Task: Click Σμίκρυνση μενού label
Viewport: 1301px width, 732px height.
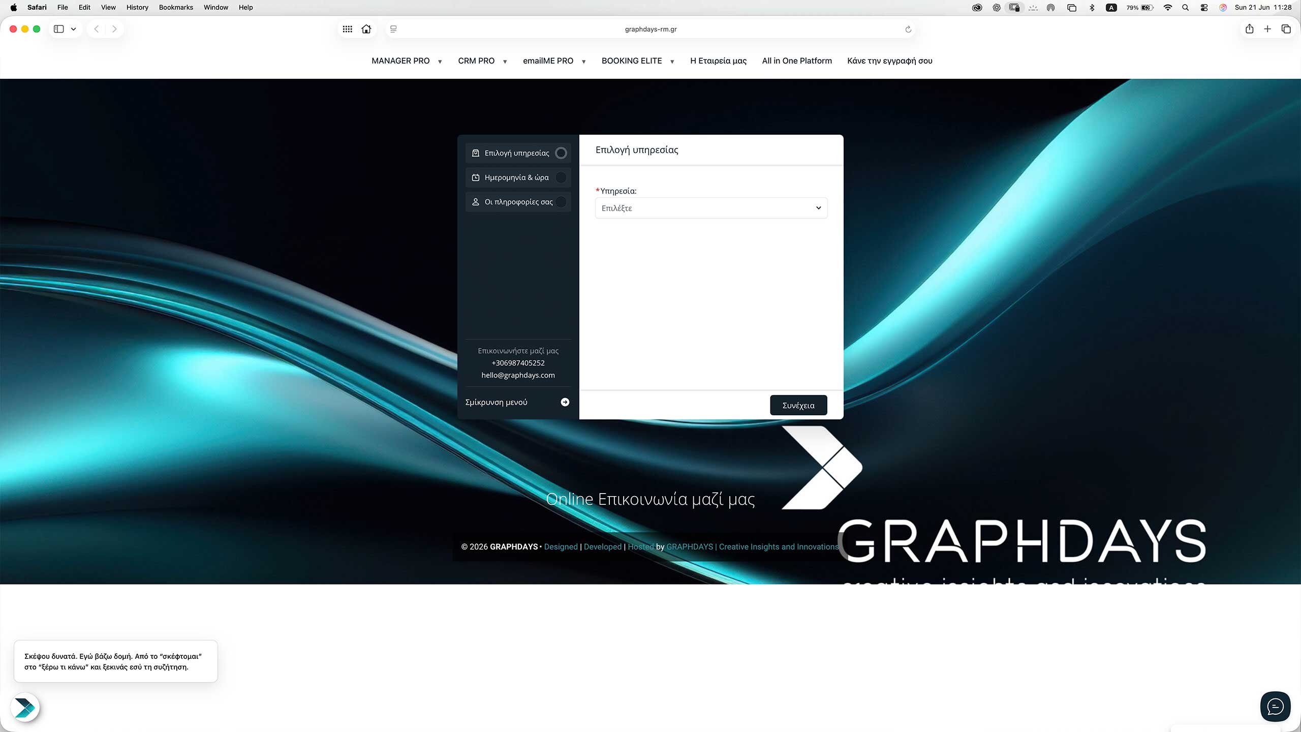Action: (x=497, y=402)
